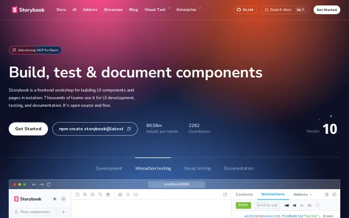
Task: Click the plus button next to Find components
Action: click(x=63, y=212)
